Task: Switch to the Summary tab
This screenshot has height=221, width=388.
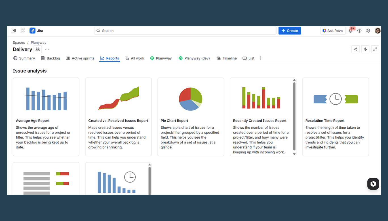Action: [24, 58]
